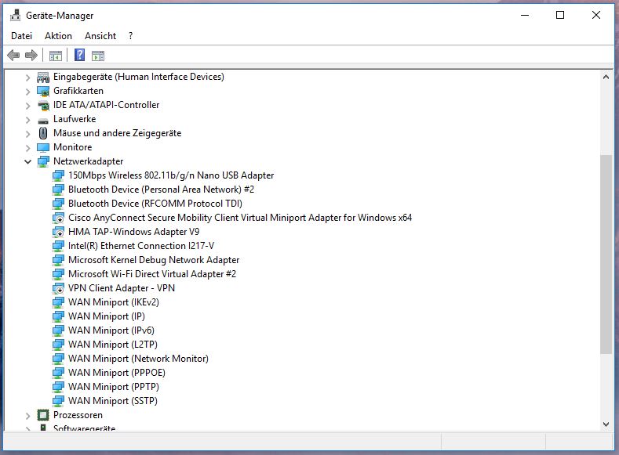This screenshot has width=619, height=455.
Task: Maximize the Geräte-Manager window
Action: coord(560,16)
